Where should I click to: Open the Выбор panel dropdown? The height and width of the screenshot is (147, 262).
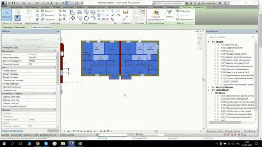(7, 23)
